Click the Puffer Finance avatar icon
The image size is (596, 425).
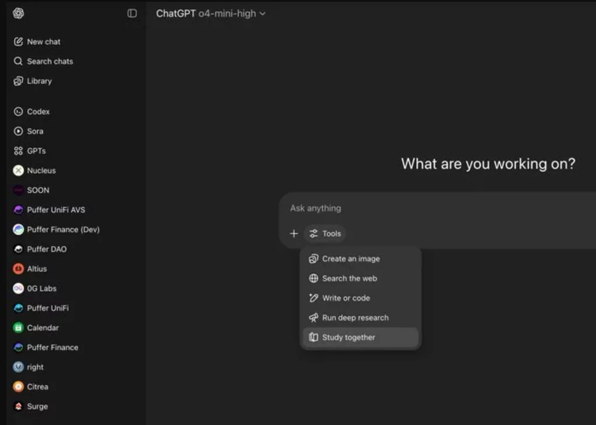(x=18, y=348)
